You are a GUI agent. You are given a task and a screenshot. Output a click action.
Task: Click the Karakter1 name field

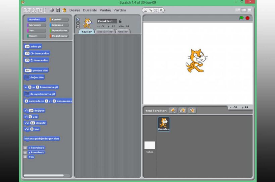click(x=107, y=21)
